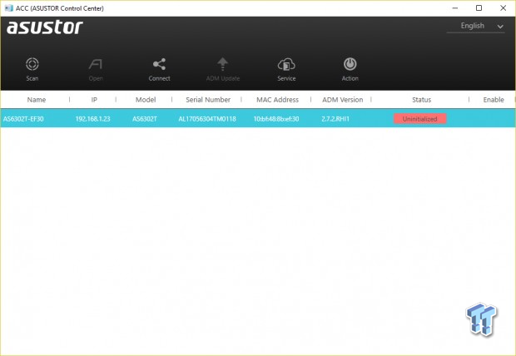
Task: Sort by MAC Address column header
Action: pos(277,100)
